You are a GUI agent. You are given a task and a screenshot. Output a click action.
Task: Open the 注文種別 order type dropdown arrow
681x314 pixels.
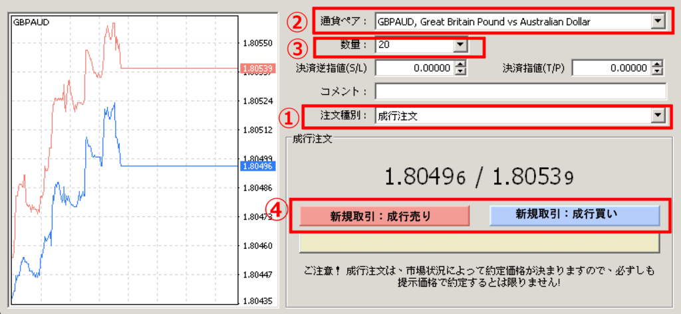click(x=658, y=116)
